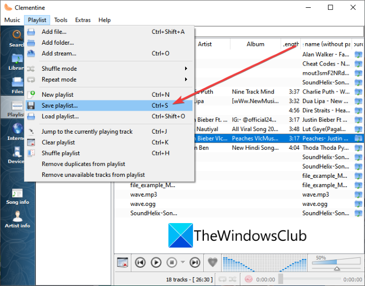Expand the Repeat mode submenu
This screenshot has height=286, width=365.
[109, 80]
